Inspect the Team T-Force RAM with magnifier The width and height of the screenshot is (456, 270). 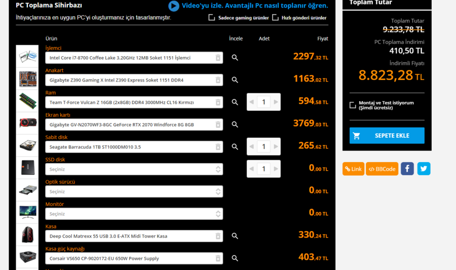tap(235, 102)
